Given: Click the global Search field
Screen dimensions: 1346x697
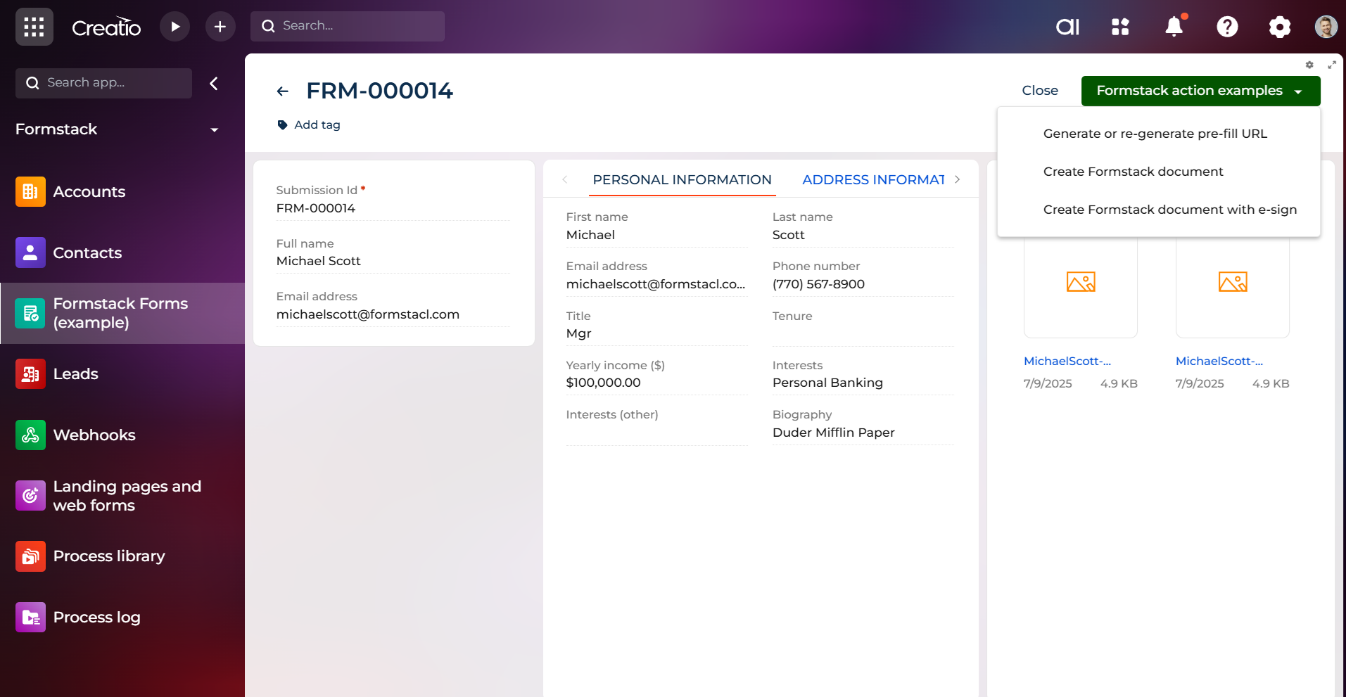Looking at the screenshot, I should [348, 26].
